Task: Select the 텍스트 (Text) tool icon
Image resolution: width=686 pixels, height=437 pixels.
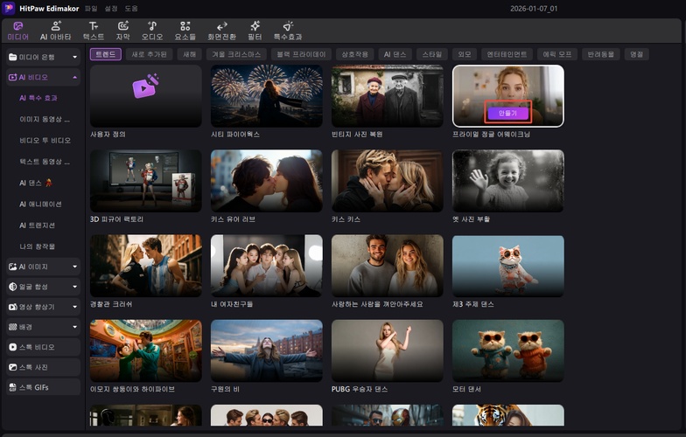Action: [x=93, y=31]
